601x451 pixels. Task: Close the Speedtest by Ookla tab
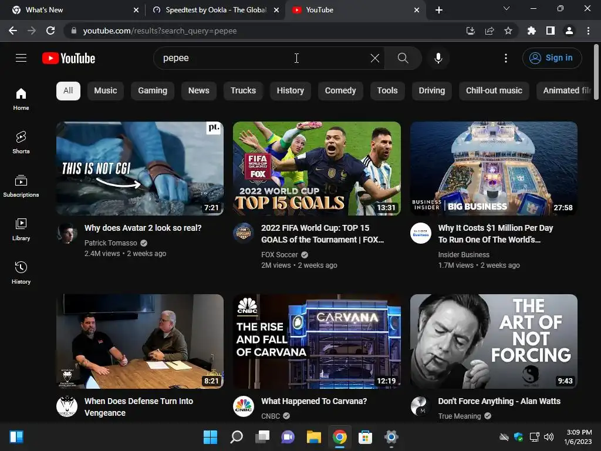pos(276,10)
